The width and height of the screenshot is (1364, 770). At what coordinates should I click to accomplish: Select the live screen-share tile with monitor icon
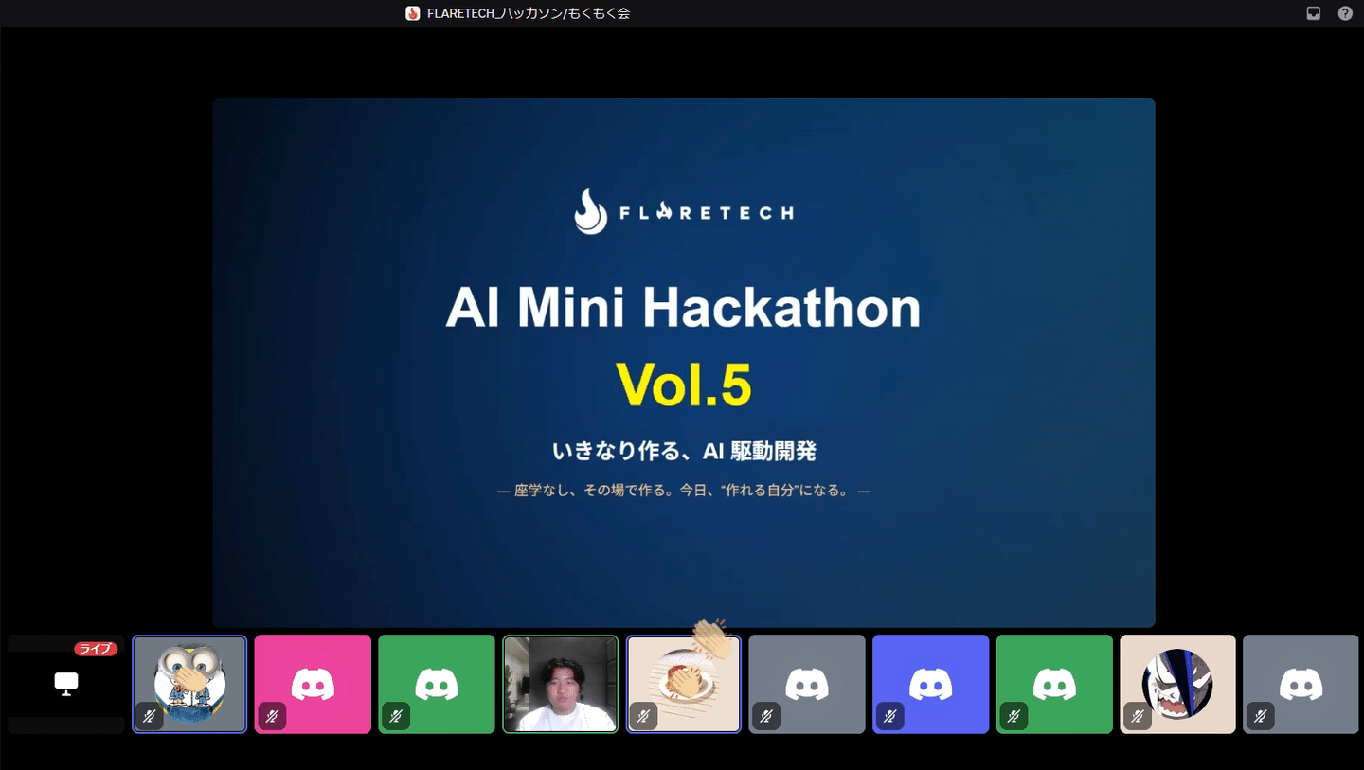click(x=66, y=684)
